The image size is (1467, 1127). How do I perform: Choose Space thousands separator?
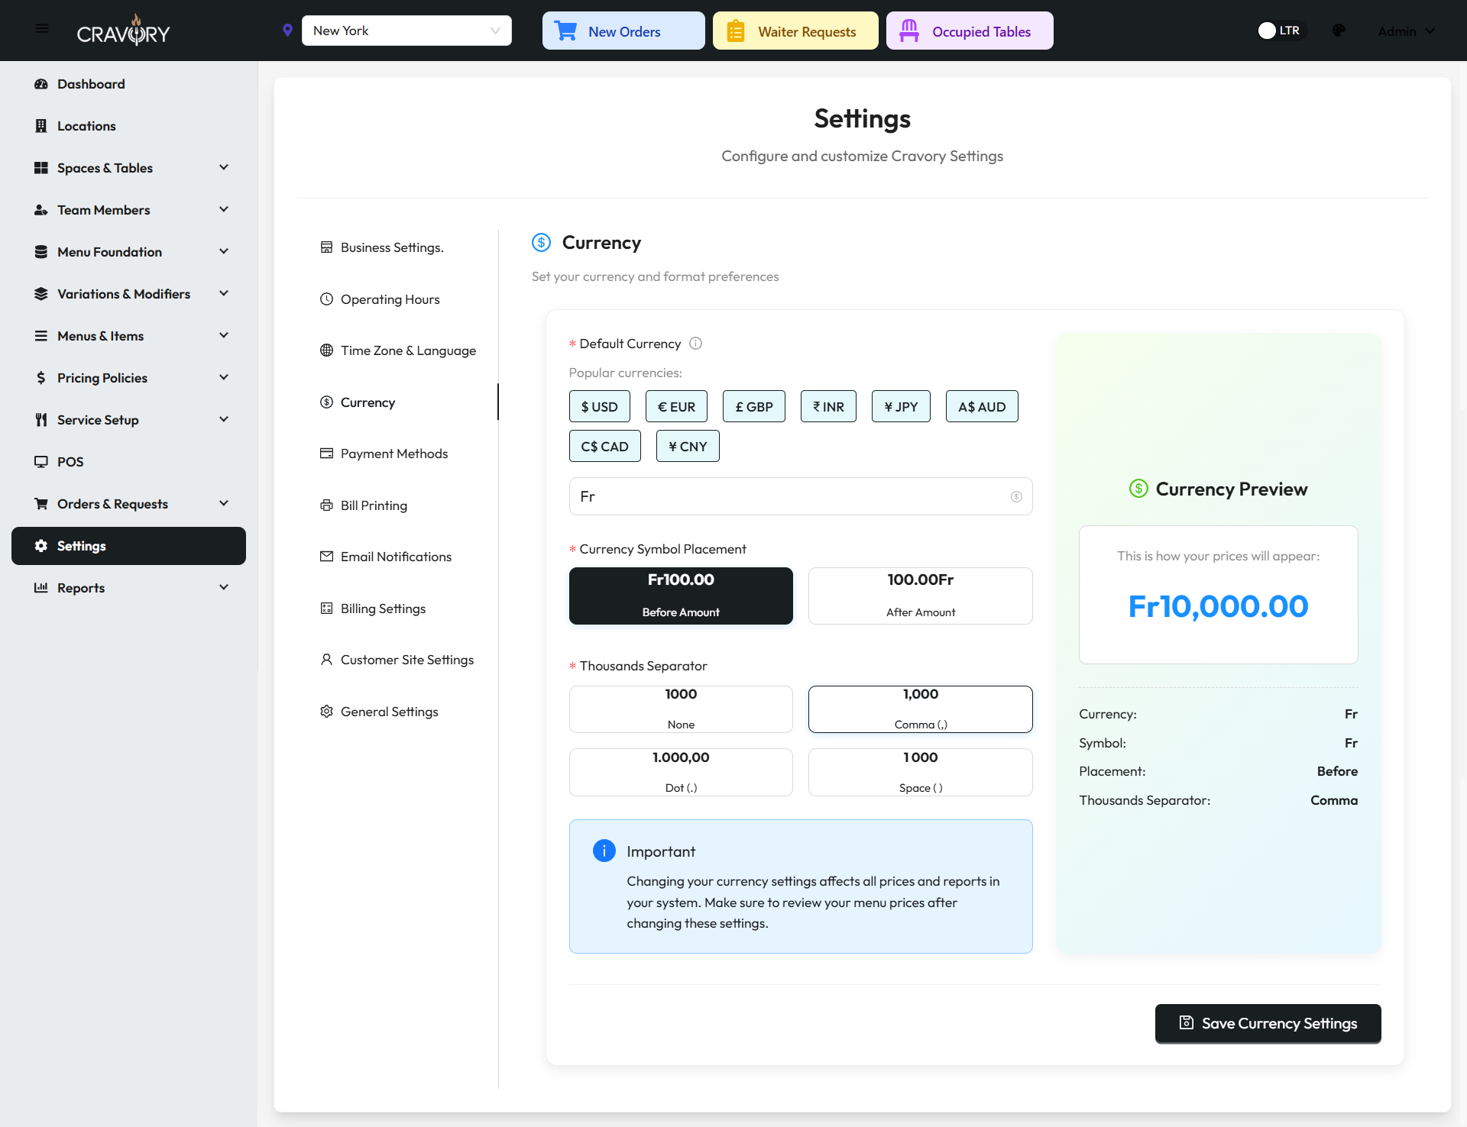[920, 772]
